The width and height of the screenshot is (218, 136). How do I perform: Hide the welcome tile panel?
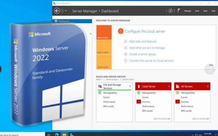(x=211, y=65)
